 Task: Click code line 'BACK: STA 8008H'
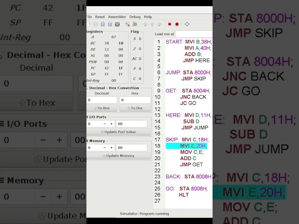click(188, 176)
